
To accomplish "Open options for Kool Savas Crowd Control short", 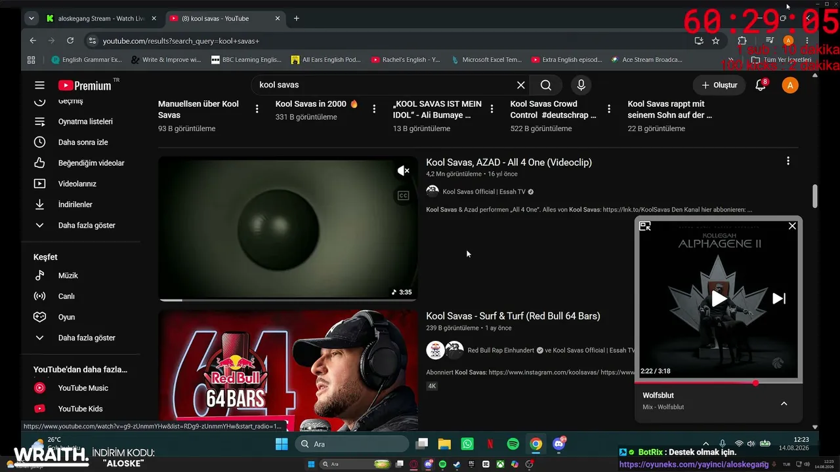I will coord(609,109).
